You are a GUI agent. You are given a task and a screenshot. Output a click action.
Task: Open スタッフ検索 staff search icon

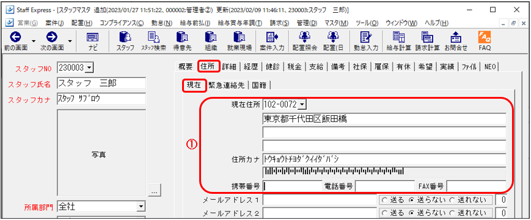point(153,41)
